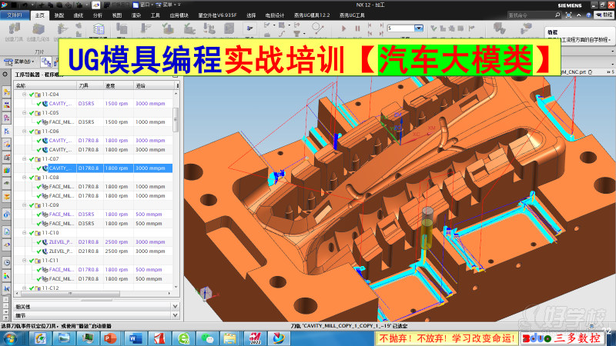Click the green checkmark status of 11-C11 group
This screenshot has width=616, height=346.
tap(30, 261)
